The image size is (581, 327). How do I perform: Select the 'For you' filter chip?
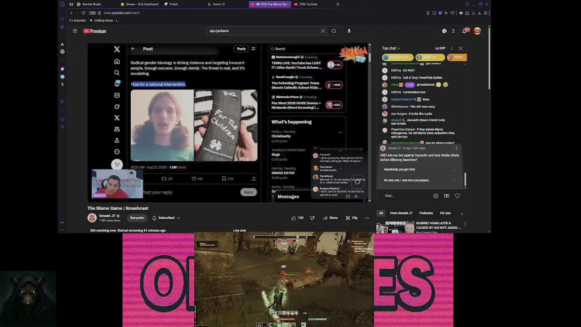[445, 213]
